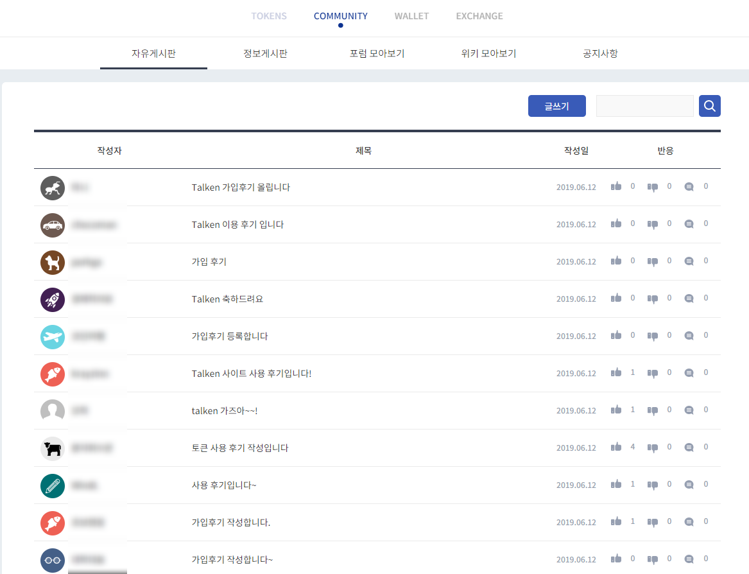This screenshot has height=574, width=749.
Task: Click comment icon on '토큰 사용 후기 작성입니다'
Action: (x=689, y=448)
